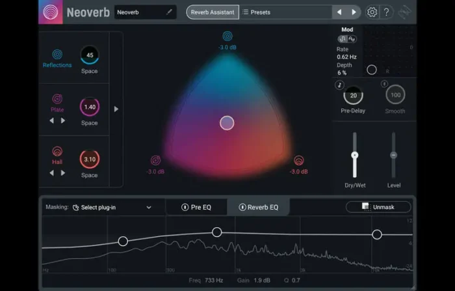Select next Plate style arrow
455x291 pixels.
point(63,120)
